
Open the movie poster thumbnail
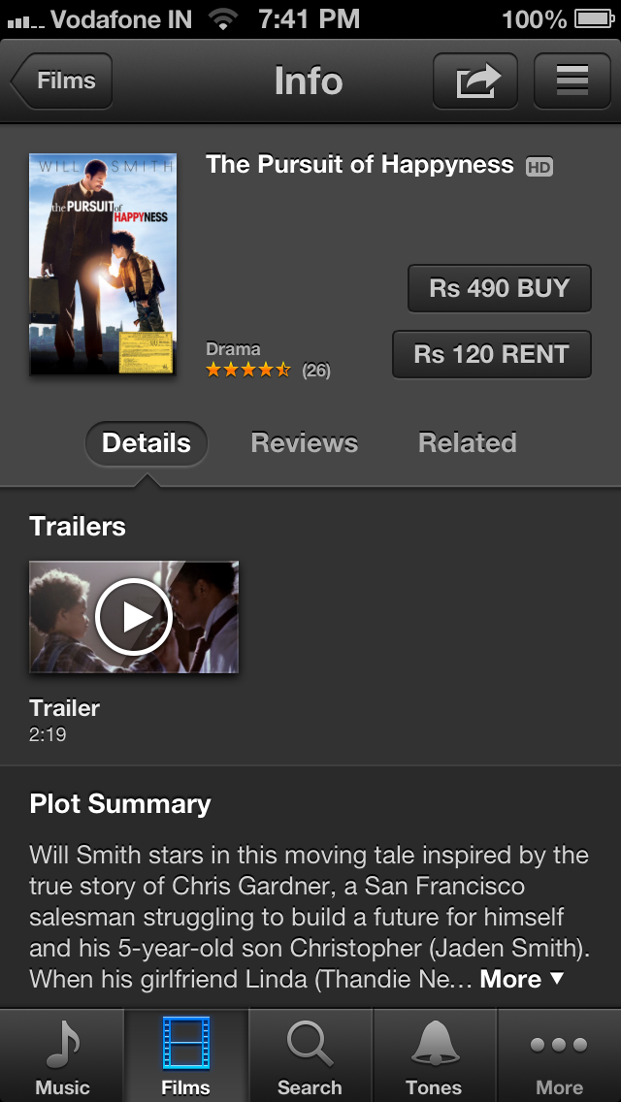pyautogui.click(x=103, y=264)
